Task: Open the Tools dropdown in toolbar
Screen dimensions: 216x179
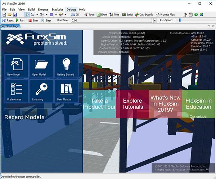Action: [89, 15]
